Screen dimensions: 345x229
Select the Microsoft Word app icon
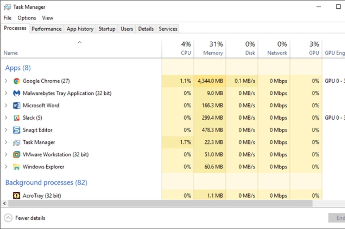click(17, 105)
